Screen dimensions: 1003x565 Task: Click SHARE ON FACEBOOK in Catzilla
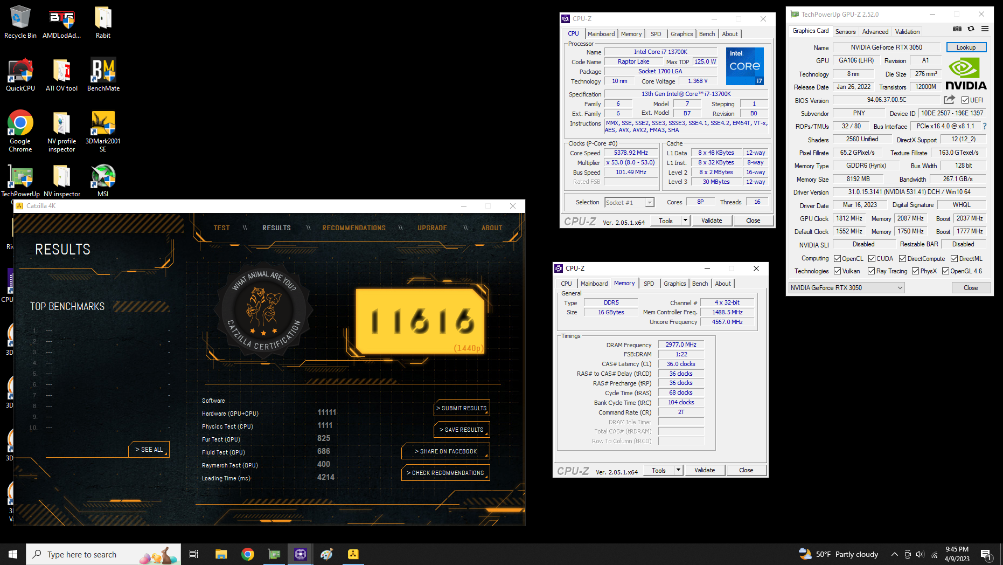click(x=445, y=452)
